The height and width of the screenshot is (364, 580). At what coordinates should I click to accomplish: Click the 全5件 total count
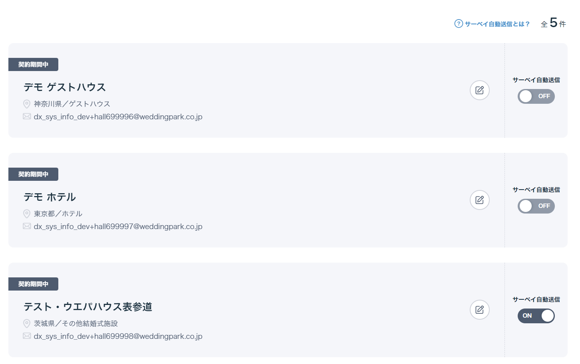(x=553, y=23)
